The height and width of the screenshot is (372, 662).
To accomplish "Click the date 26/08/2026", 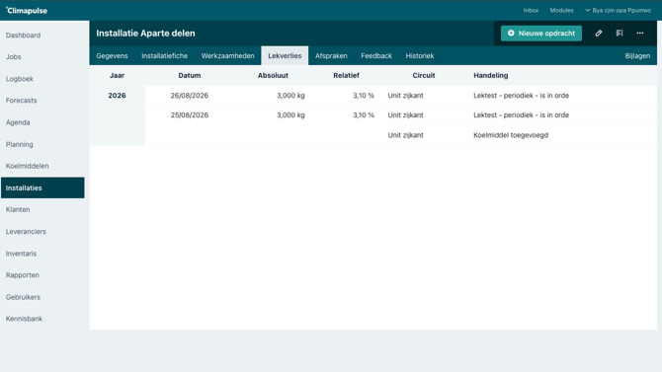I will [189, 96].
